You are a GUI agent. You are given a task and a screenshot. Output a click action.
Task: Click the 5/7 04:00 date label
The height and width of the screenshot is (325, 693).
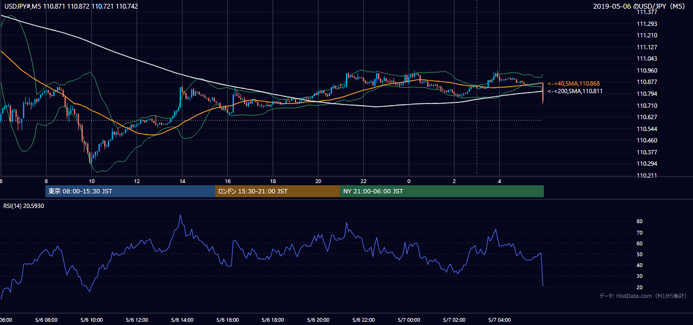[499, 320]
